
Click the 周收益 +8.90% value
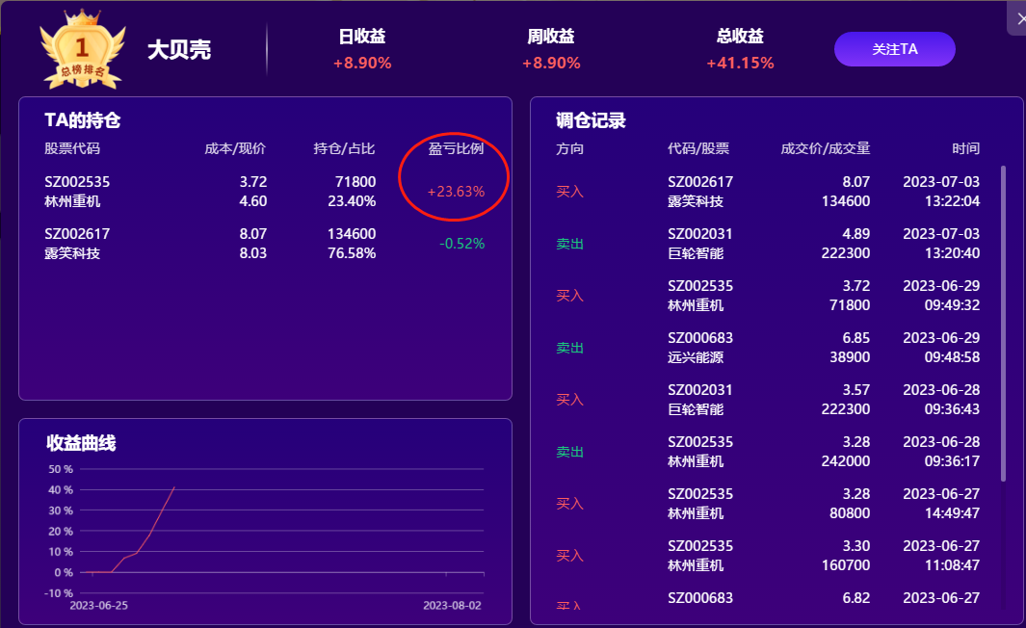click(551, 63)
